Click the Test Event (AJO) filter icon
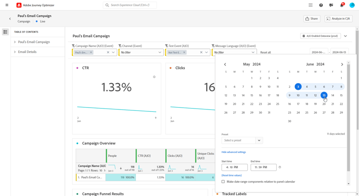This screenshot has width=359, height=196. [167, 46]
